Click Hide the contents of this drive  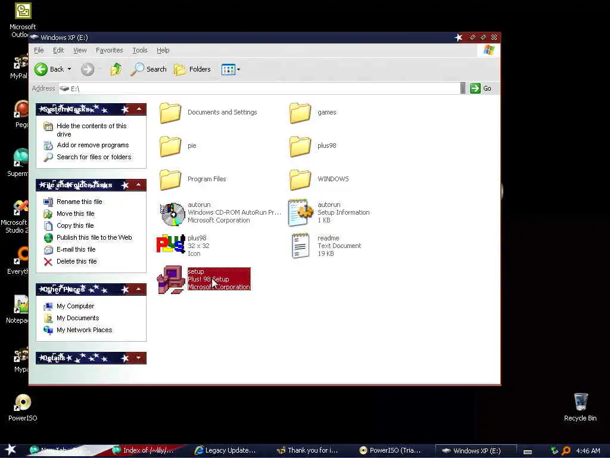tap(91, 130)
